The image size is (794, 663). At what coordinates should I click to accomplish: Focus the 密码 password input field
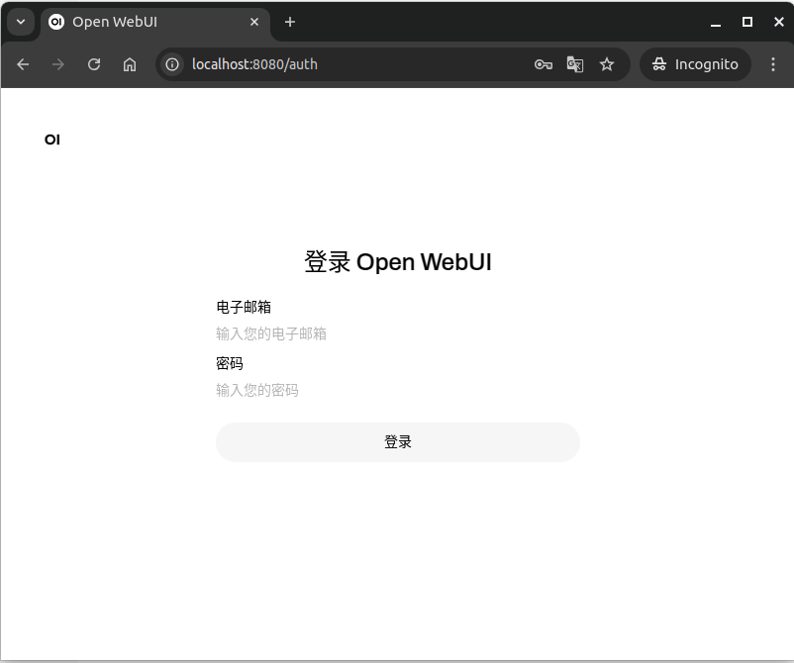398,390
